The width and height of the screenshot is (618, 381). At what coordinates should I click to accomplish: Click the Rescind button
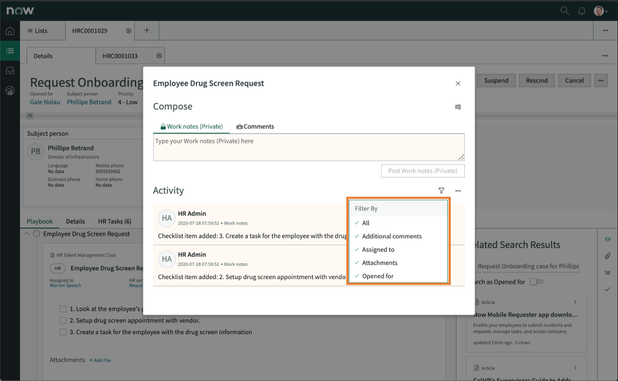click(537, 80)
